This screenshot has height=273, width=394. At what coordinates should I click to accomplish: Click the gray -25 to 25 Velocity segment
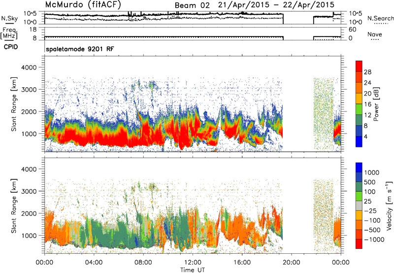pos(359,205)
